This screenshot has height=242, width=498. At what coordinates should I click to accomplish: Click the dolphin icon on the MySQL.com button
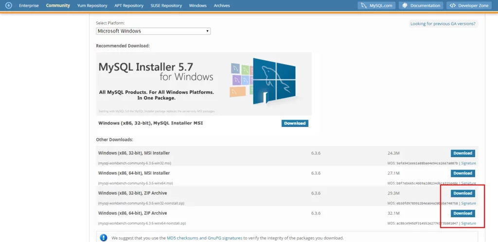[364, 5]
